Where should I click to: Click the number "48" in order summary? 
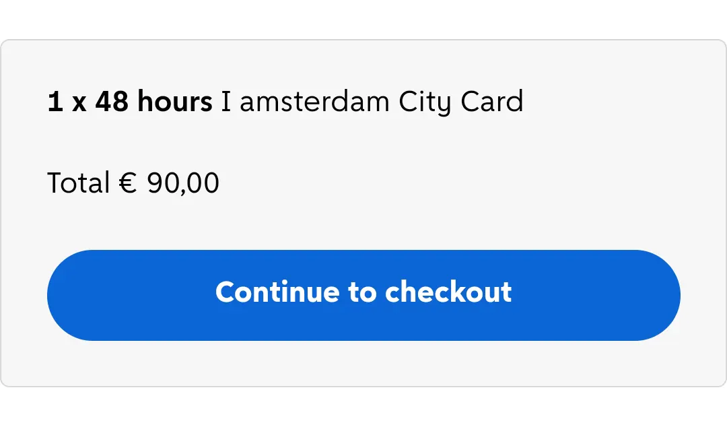[x=112, y=102]
